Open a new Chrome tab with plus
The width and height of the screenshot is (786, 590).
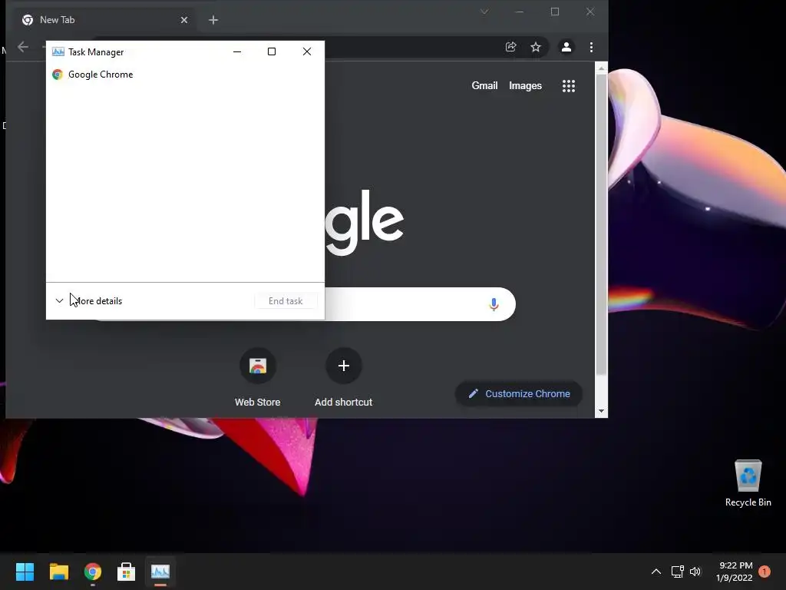point(213,20)
